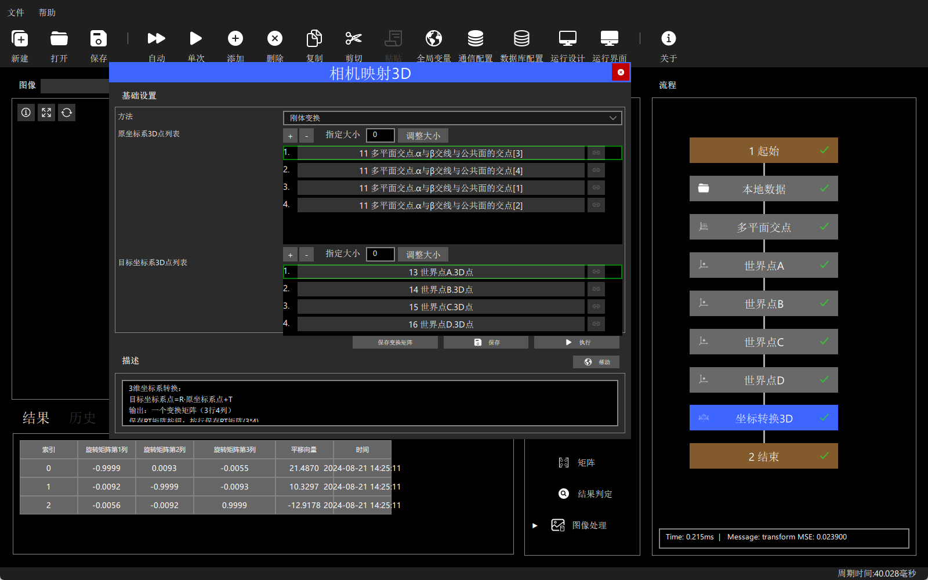Click the 新建 (New) toolbar icon

click(20, 39)
